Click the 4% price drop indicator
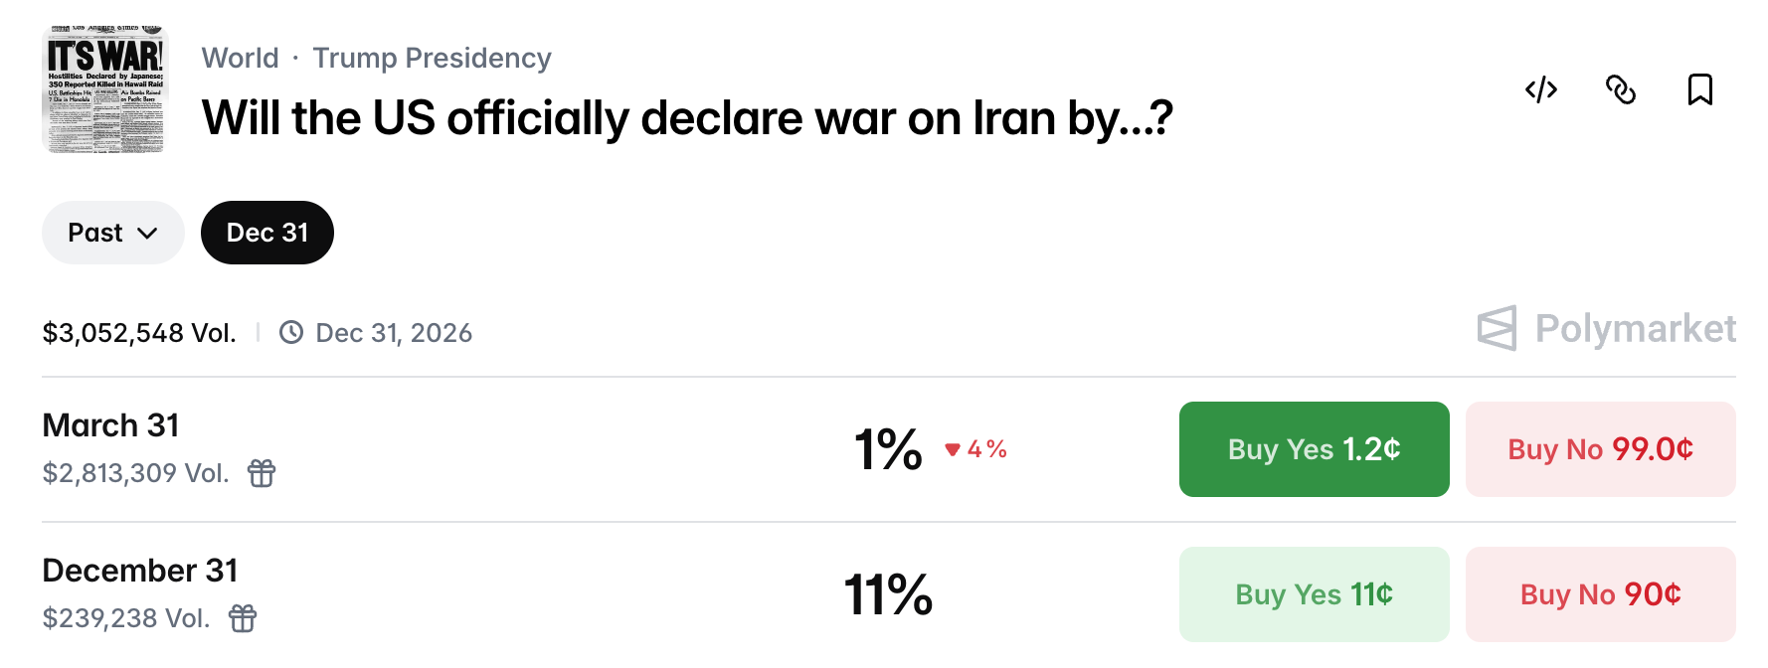1768x668 pixels. point(975,449)
